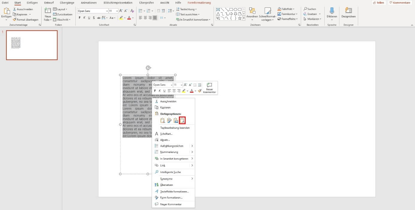Increase list indent level in ribbon Absatz group

[x=163, y=11]
